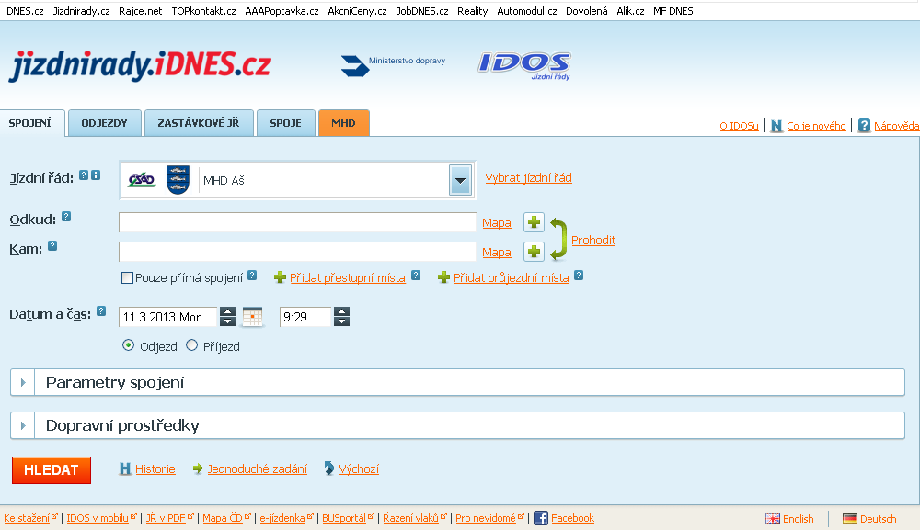Click the help icon beside Kam
This screenshot has width=920, height=530.
point(52,246)
